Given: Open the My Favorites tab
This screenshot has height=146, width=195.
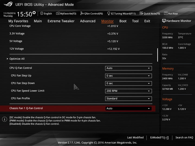Looking at the screenshot, I should [x=18, y=21].
